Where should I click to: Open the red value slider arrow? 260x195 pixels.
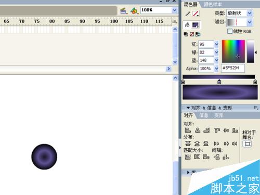pyautogui.click(x=216, y=44)
